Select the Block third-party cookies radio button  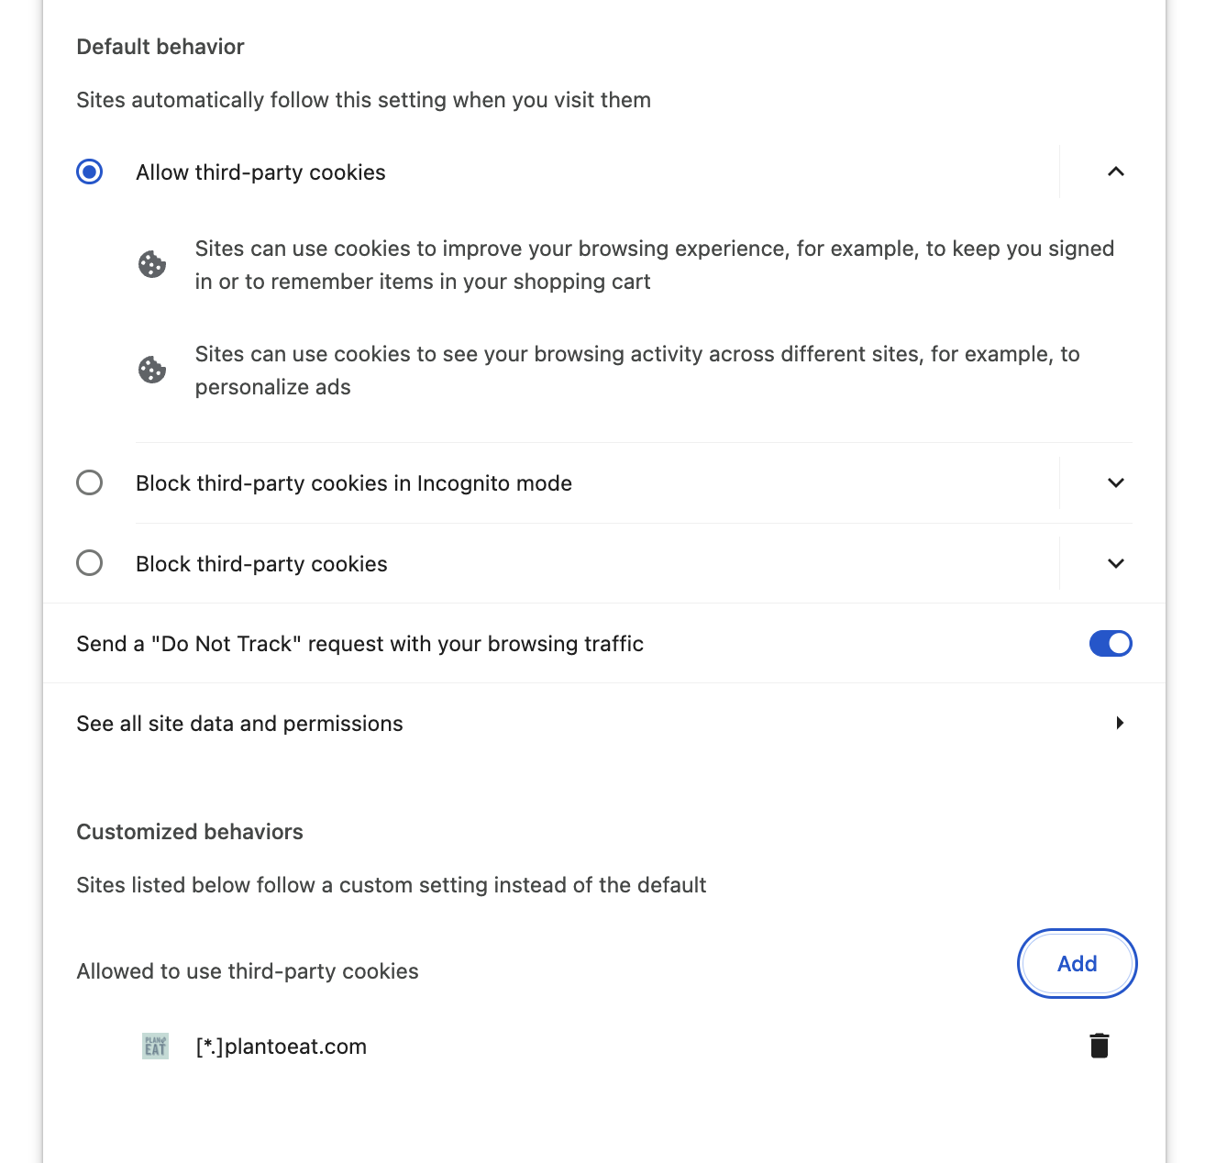click(90, 563)
